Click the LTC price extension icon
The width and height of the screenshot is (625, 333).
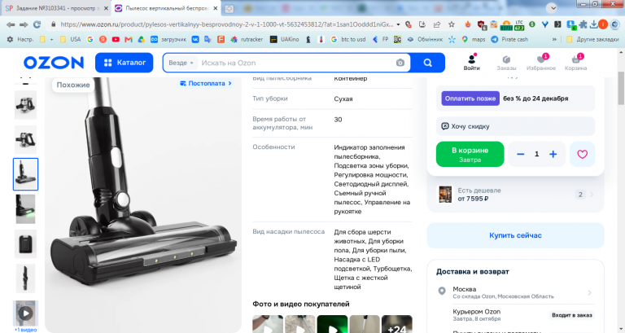[x=519, y=25]
